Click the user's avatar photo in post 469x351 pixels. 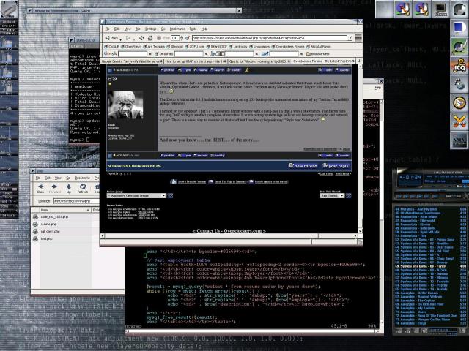[x=125, y=105]
